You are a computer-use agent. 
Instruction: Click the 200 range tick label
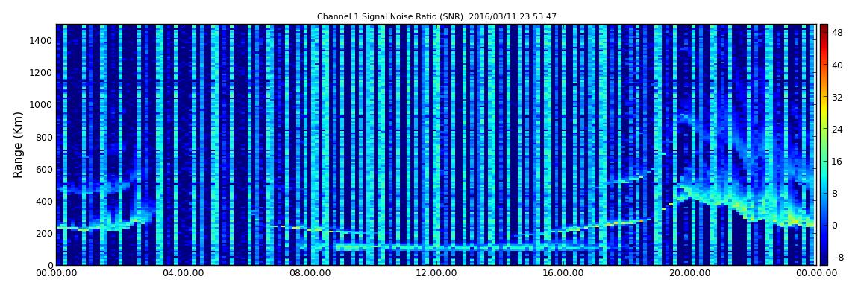pyautogui.click(x=44, y=233)
